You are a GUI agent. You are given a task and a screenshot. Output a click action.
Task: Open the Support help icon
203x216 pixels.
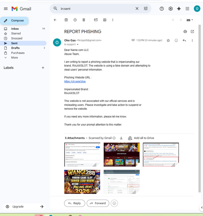[x=162, y=9]
